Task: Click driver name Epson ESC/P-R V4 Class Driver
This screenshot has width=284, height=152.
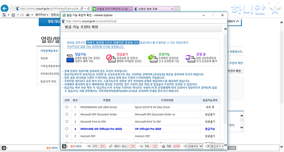Action: point(153,107)
